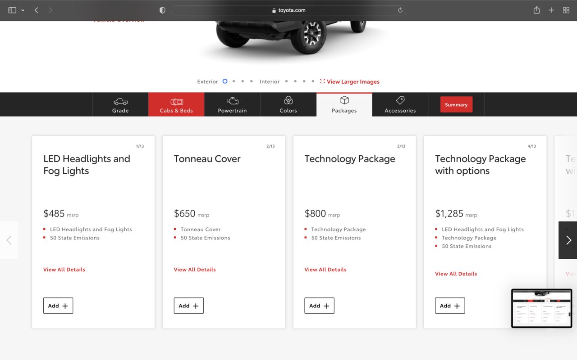Select the fourth Interior image dot

click(313, 81)
